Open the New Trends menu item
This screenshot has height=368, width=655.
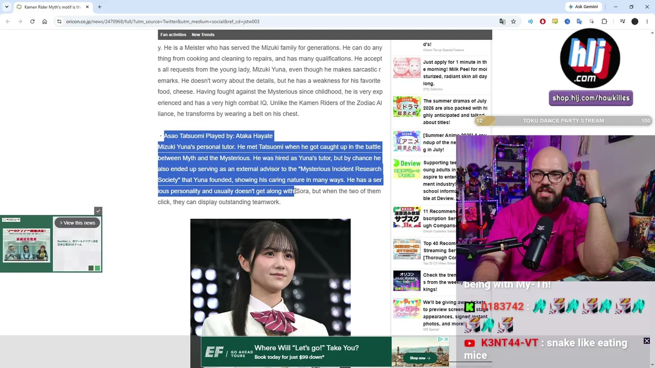click(203, 35)
